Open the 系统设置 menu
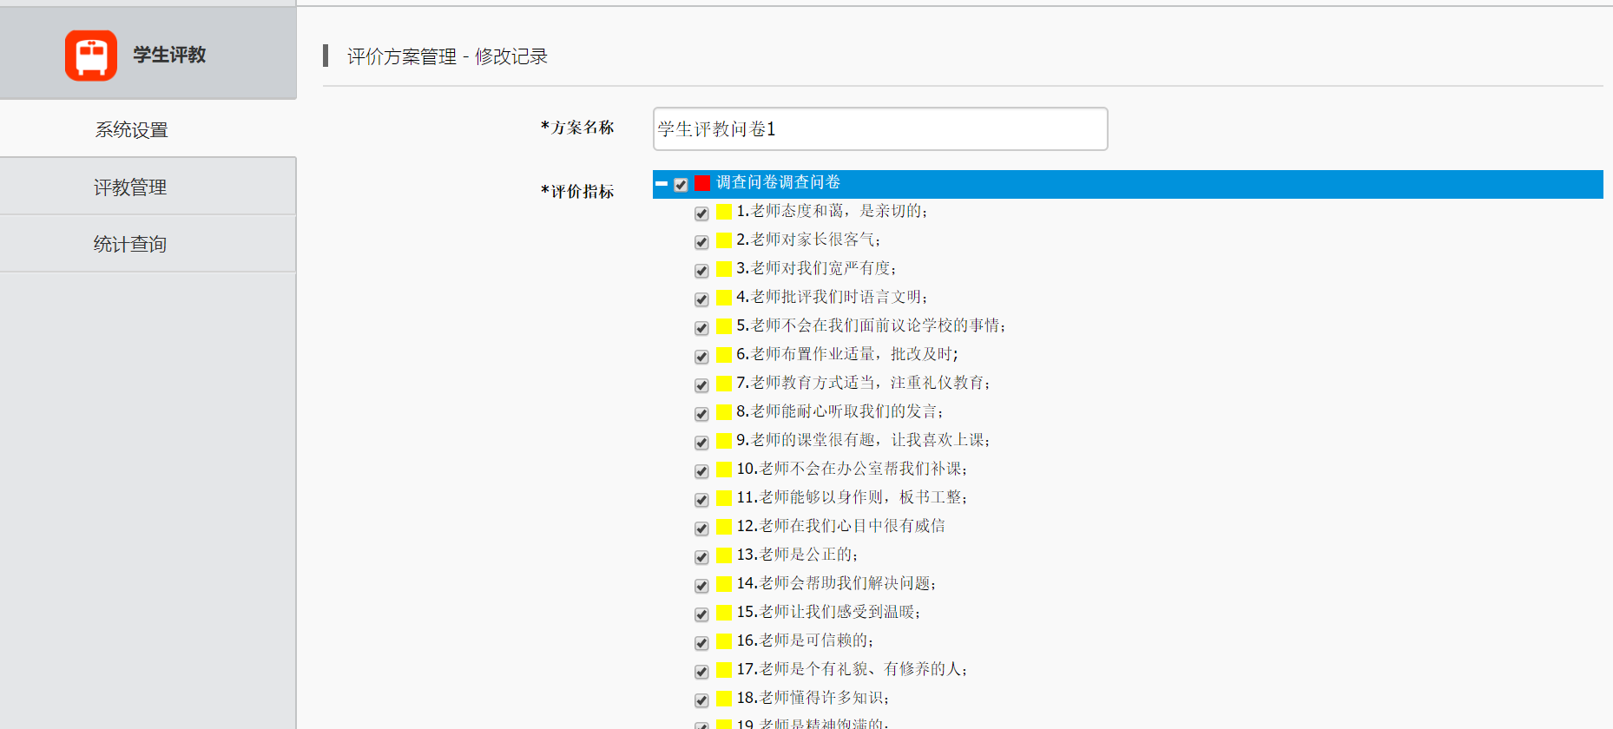The width and height of the screenshot is (1613, 729). pyautogui.click(x=131, y=129)
